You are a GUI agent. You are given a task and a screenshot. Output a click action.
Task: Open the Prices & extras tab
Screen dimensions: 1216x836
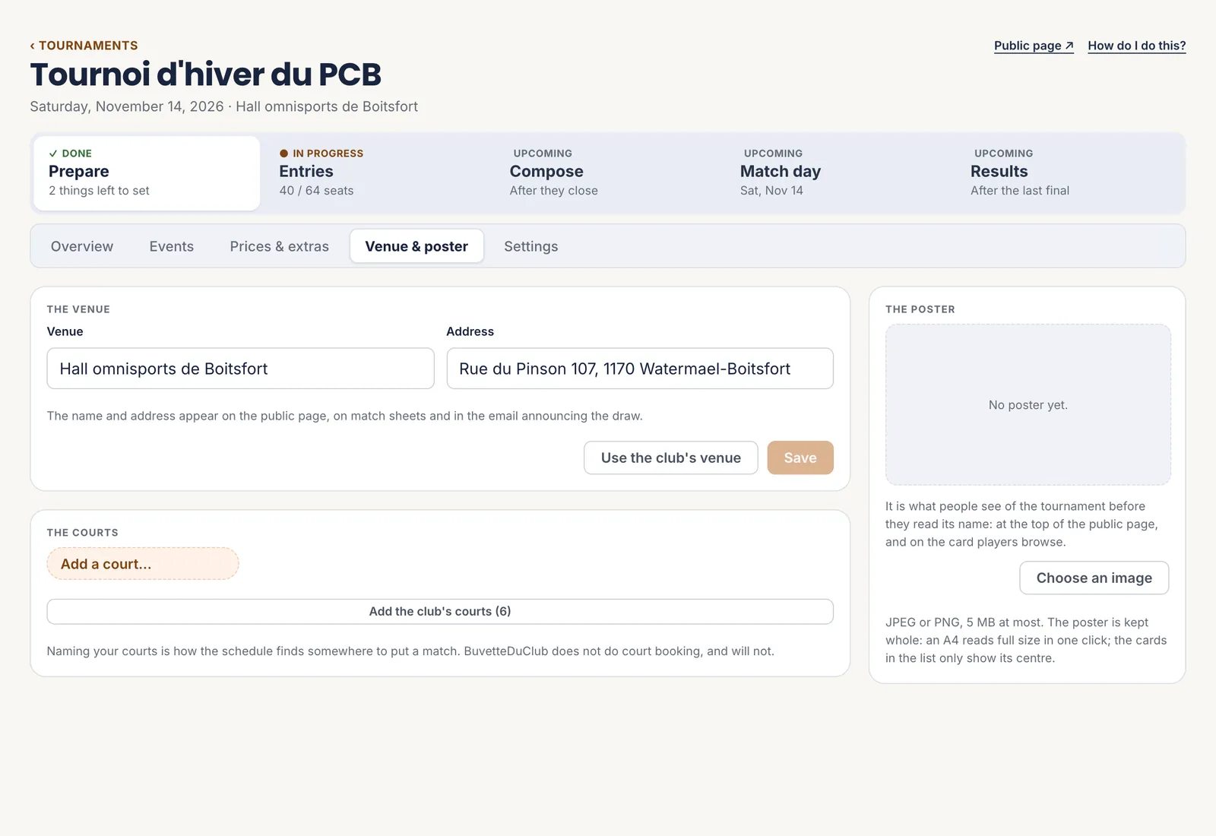[280, 246]
